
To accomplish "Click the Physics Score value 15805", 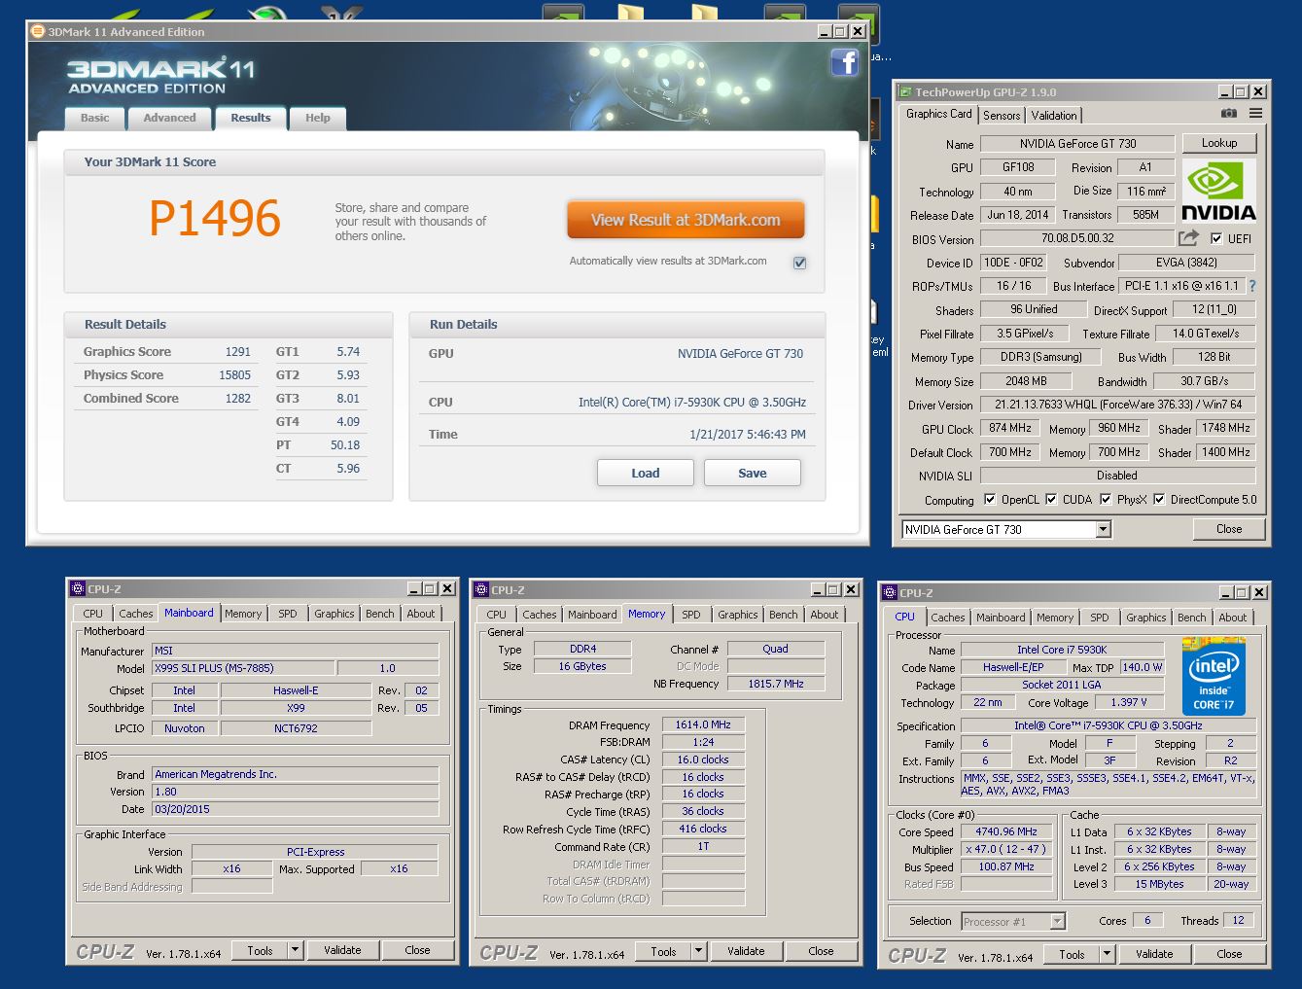I will (234, 374).
